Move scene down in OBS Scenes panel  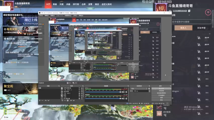(48, 101)
